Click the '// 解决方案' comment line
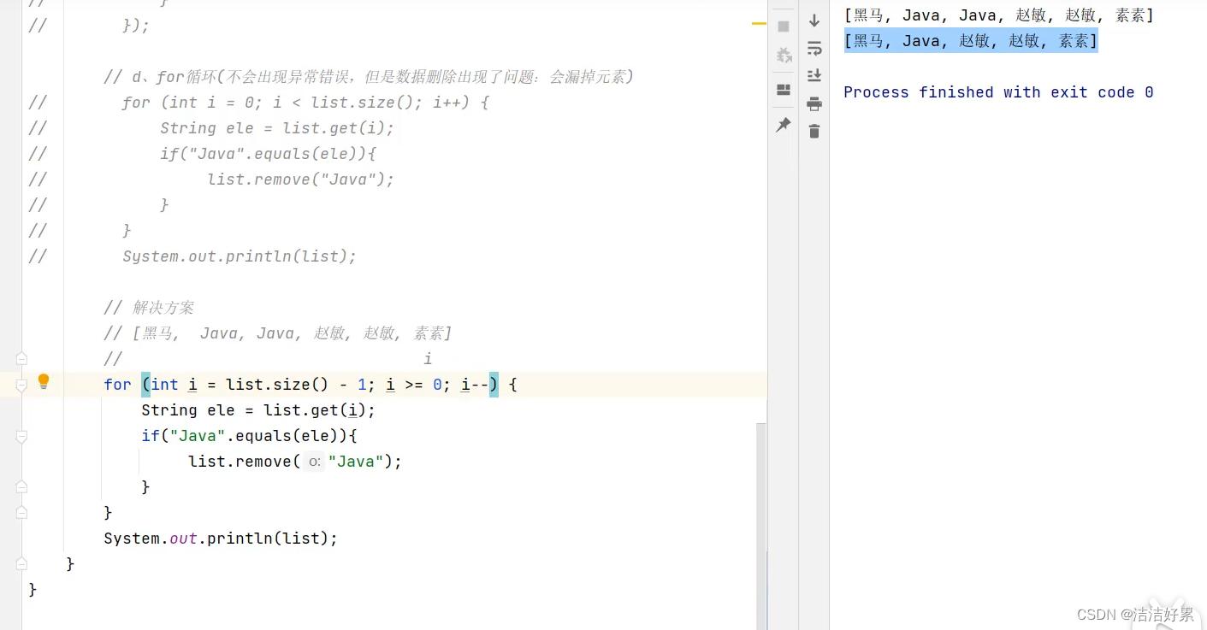 pyautogui.click(x=149, y=308)
